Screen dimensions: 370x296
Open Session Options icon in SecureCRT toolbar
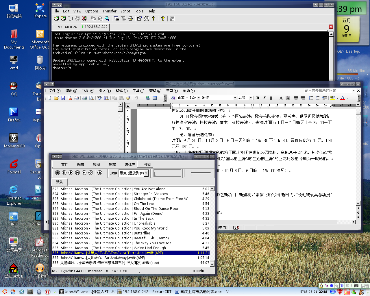tap(139, 18)
